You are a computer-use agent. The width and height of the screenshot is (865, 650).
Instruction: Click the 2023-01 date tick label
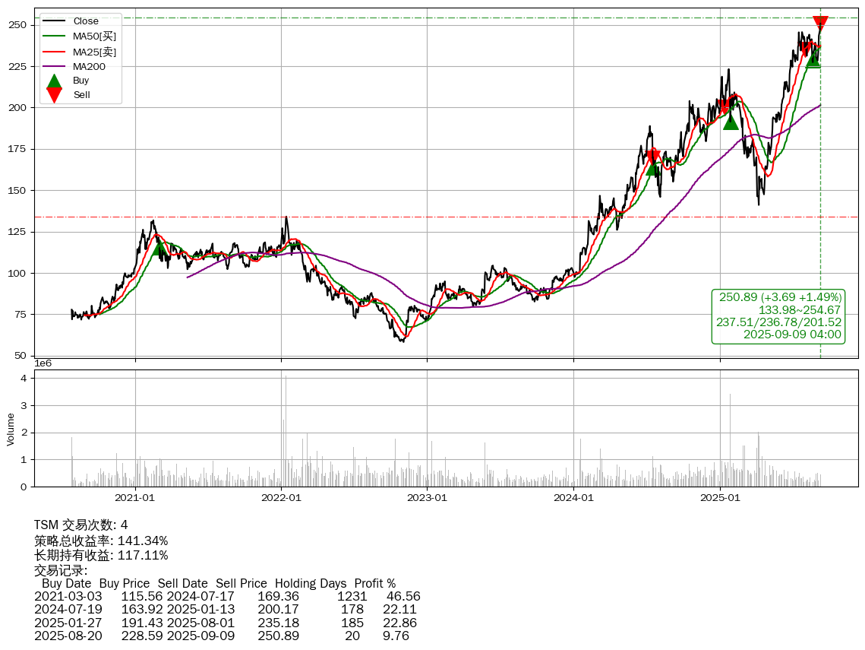click(427, 498)
